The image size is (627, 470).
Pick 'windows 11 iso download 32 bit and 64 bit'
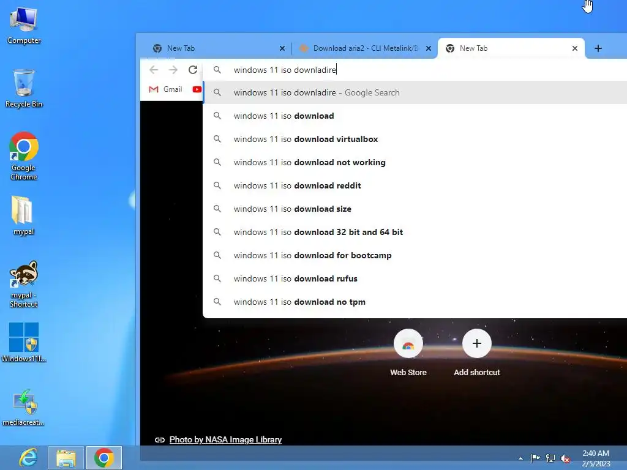415,232
